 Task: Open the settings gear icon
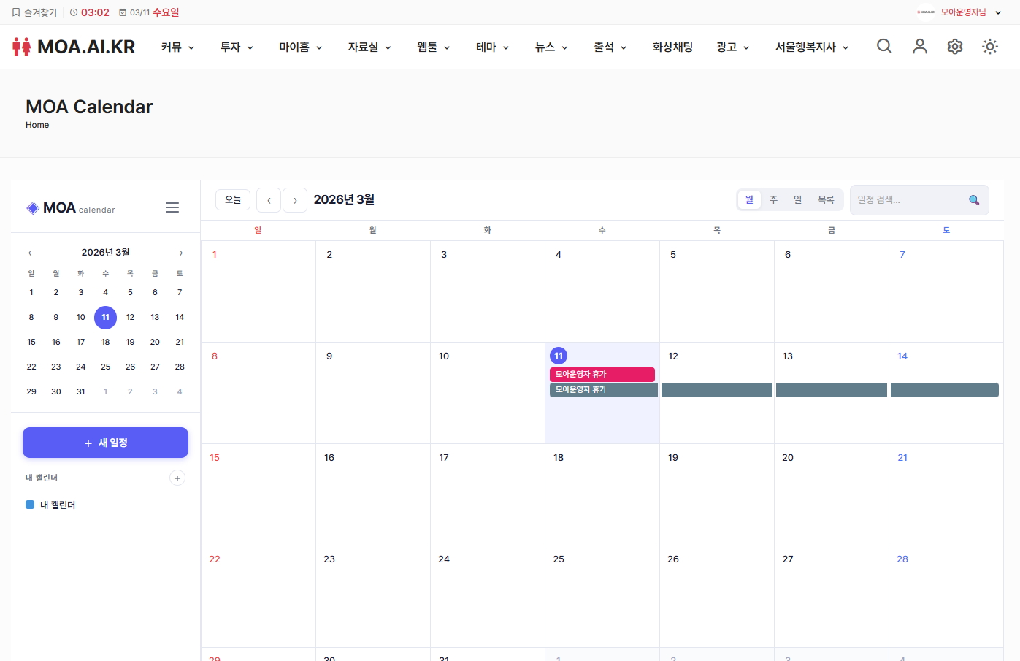pyautogui.click(x=955, y=47)
